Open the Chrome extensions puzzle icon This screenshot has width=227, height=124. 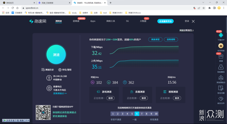tap(209, 8)
